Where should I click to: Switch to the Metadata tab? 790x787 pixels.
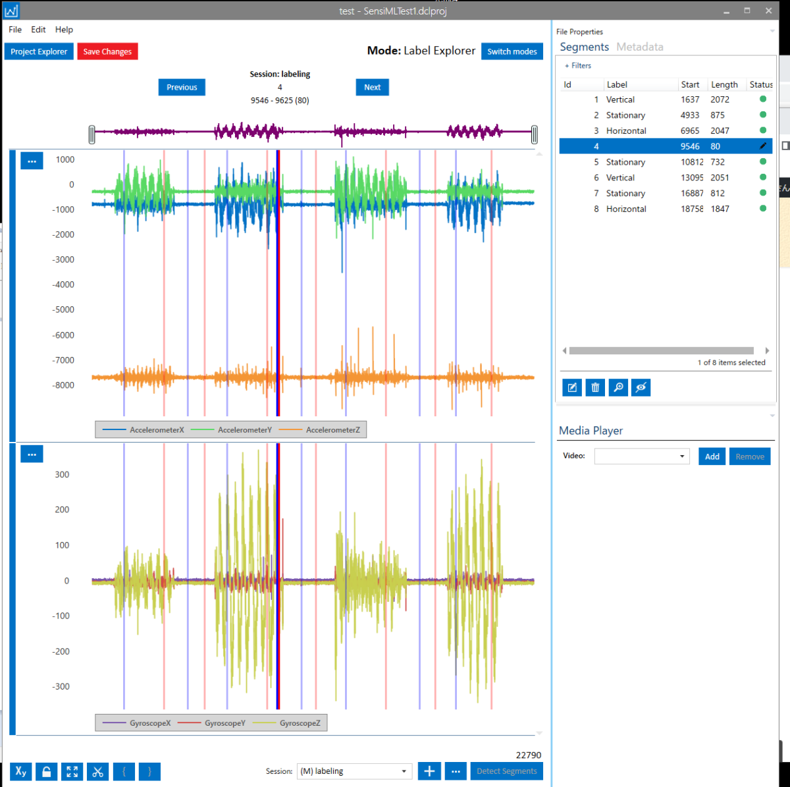pos(639,47)
